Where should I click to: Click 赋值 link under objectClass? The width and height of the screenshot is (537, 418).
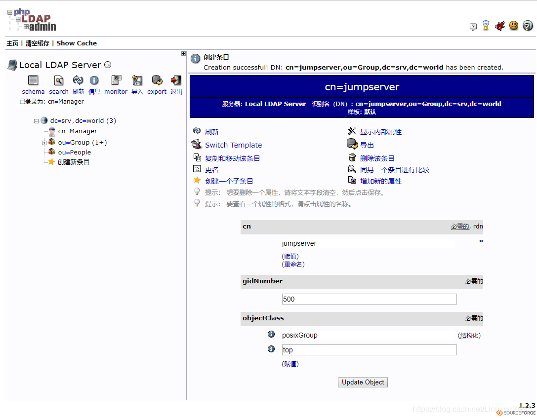pyautogui.click(x=290, y=364)
